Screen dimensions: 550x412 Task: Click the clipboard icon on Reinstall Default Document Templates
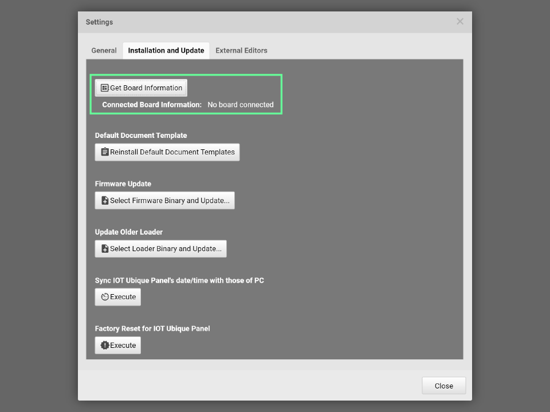(x=105, y=152)
